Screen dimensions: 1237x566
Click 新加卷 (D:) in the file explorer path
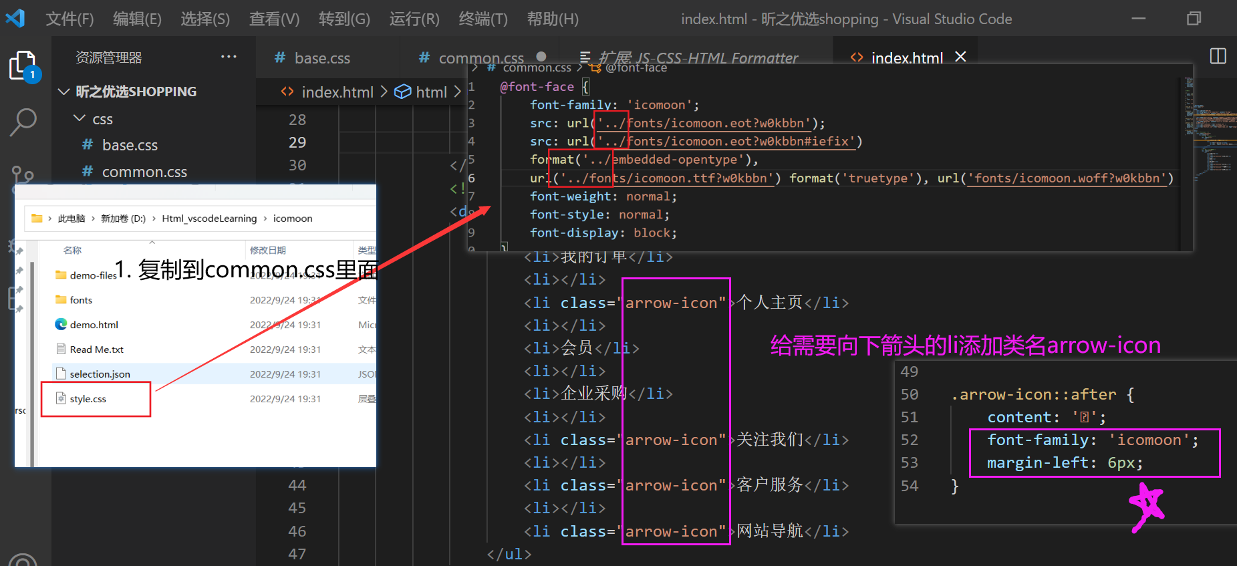coord(123,219)
